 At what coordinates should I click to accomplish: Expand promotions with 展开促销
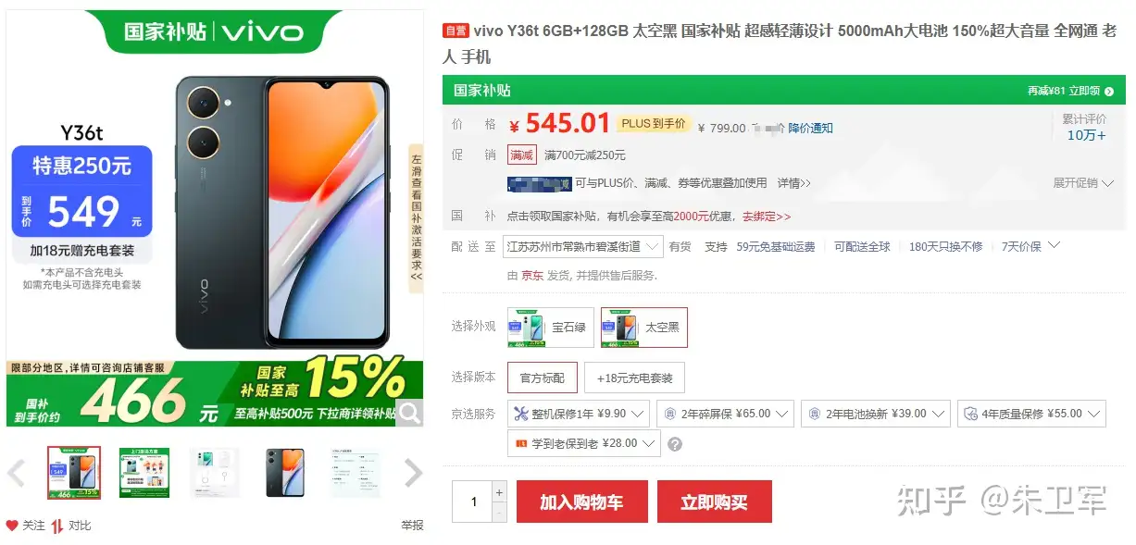(1082, 183)
